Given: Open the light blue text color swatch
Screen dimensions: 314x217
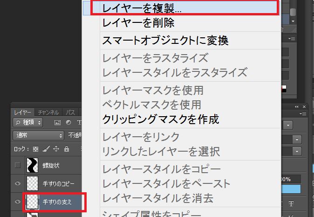Looking at the screenshot, I should point(291,189).
